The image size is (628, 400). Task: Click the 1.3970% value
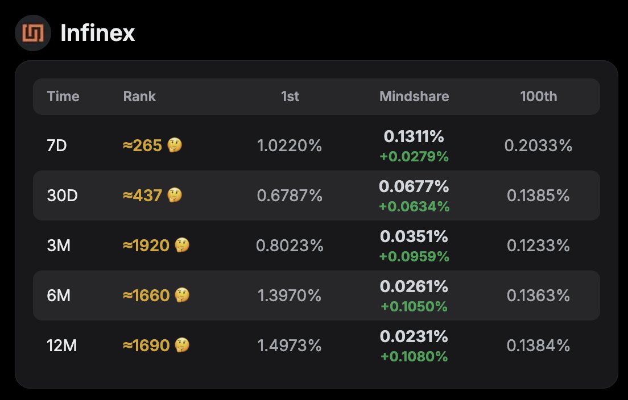pos(290,295)
